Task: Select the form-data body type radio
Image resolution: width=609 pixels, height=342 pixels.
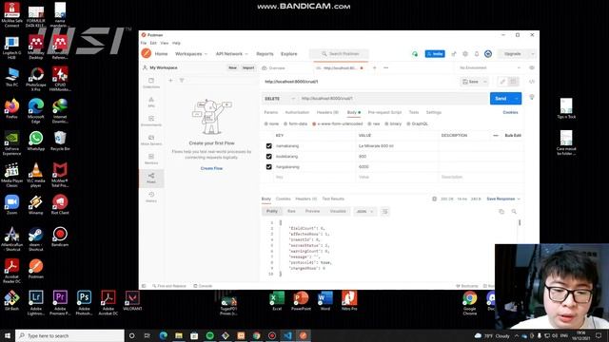Action: point(285,123)
